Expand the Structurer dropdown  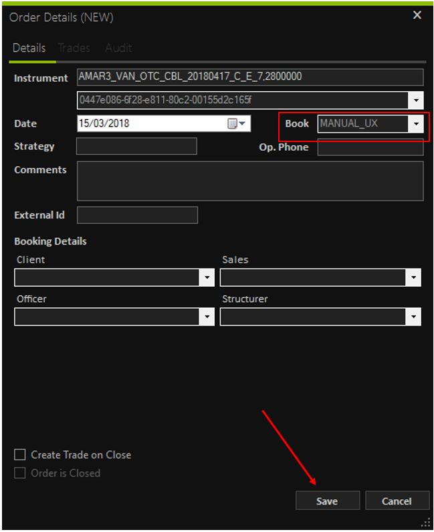pyautogui.click(x=415, y=317)
